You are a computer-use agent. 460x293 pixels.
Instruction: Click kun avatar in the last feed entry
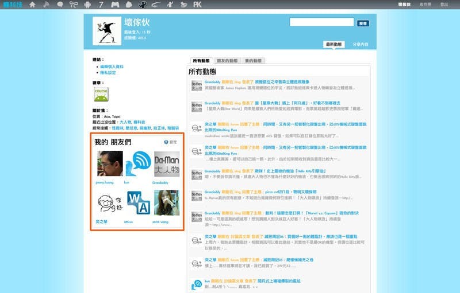click(x=197, y=284)
